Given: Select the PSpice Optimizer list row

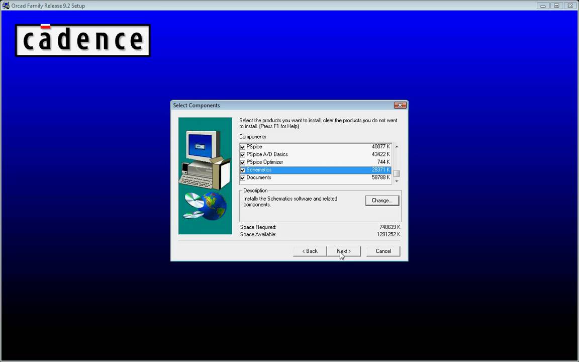Looking at the screenshot, I should 316,162.
